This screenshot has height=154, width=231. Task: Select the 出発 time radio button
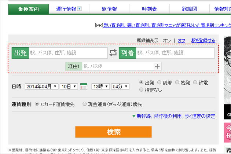click(x=141, y=82)
